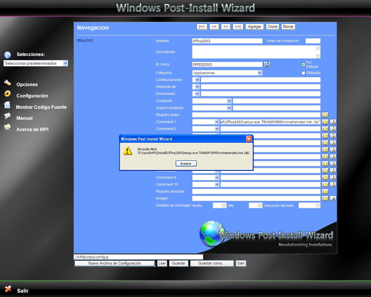This screenshot has width=371, height=297.
Task: Enable the Obligada checkbox
Action: tap(303, 73)
